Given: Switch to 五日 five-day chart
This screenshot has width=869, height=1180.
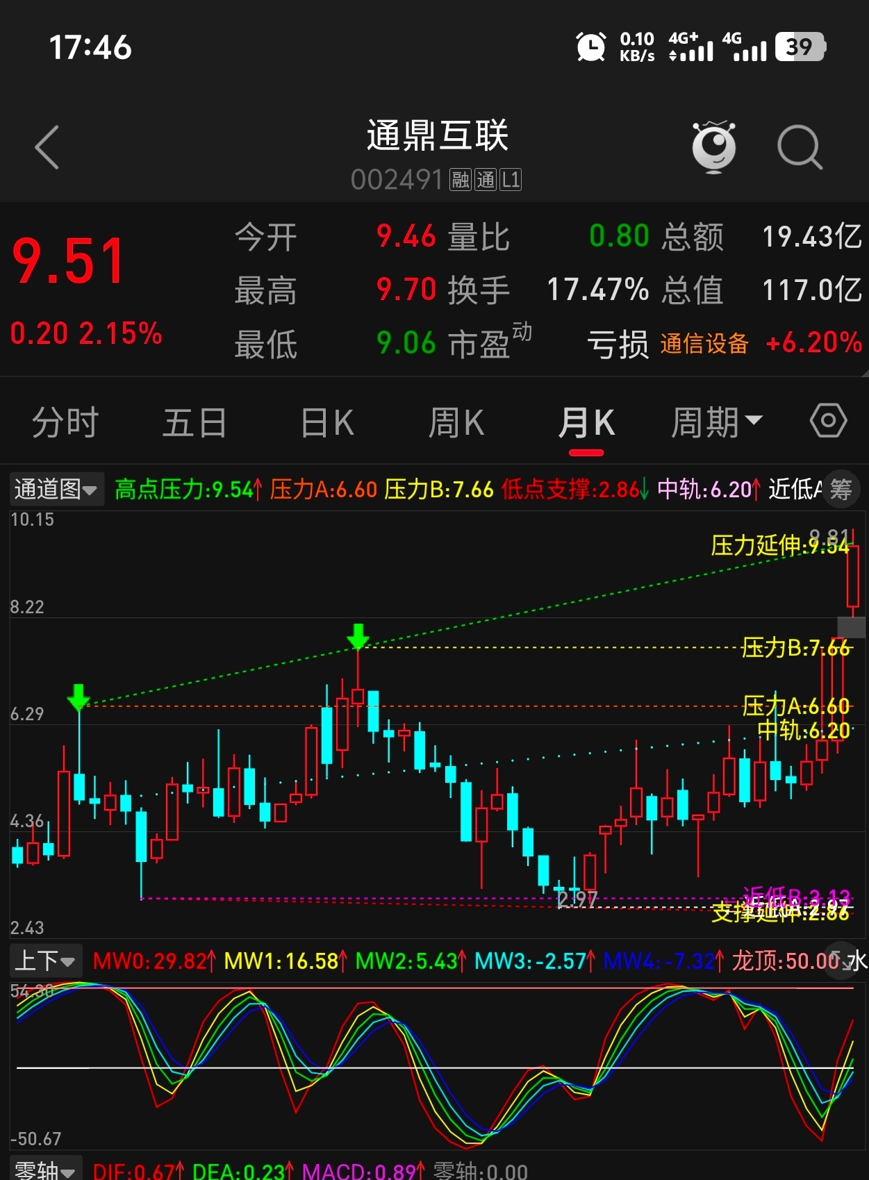Looking at the screenshot, I should point(195,422).
